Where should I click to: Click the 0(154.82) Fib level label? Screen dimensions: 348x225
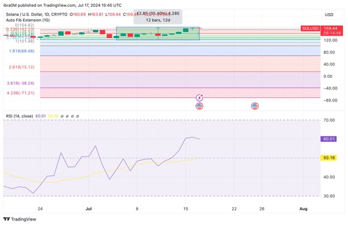point(25,25)
